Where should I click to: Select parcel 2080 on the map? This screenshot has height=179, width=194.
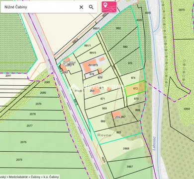click(x=43, y=93)
